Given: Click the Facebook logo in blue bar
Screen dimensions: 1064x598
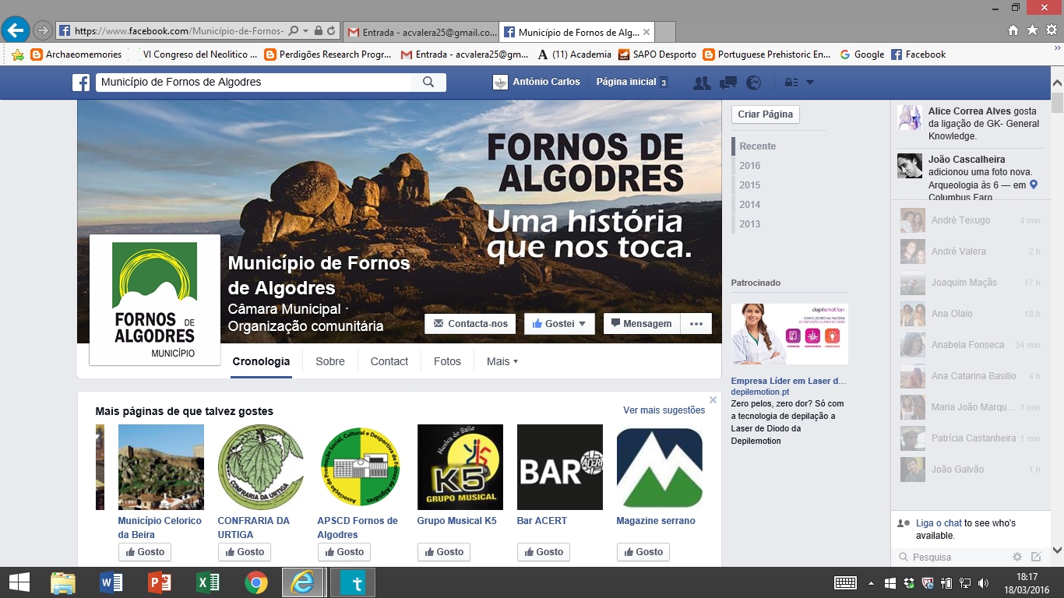Looking at the screenshot, I should point(81,82).
